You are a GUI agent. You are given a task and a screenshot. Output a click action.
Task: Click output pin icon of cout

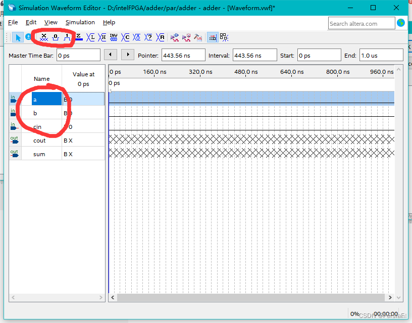14,140
